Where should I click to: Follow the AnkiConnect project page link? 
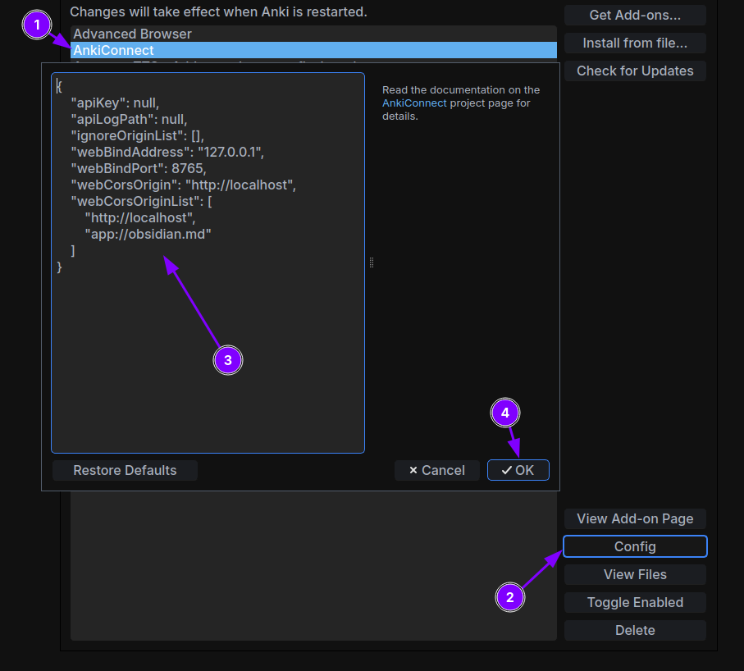click(414, 103)
